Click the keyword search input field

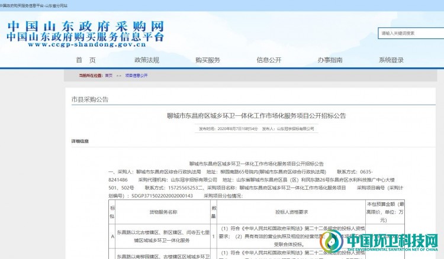coord(411,33)
